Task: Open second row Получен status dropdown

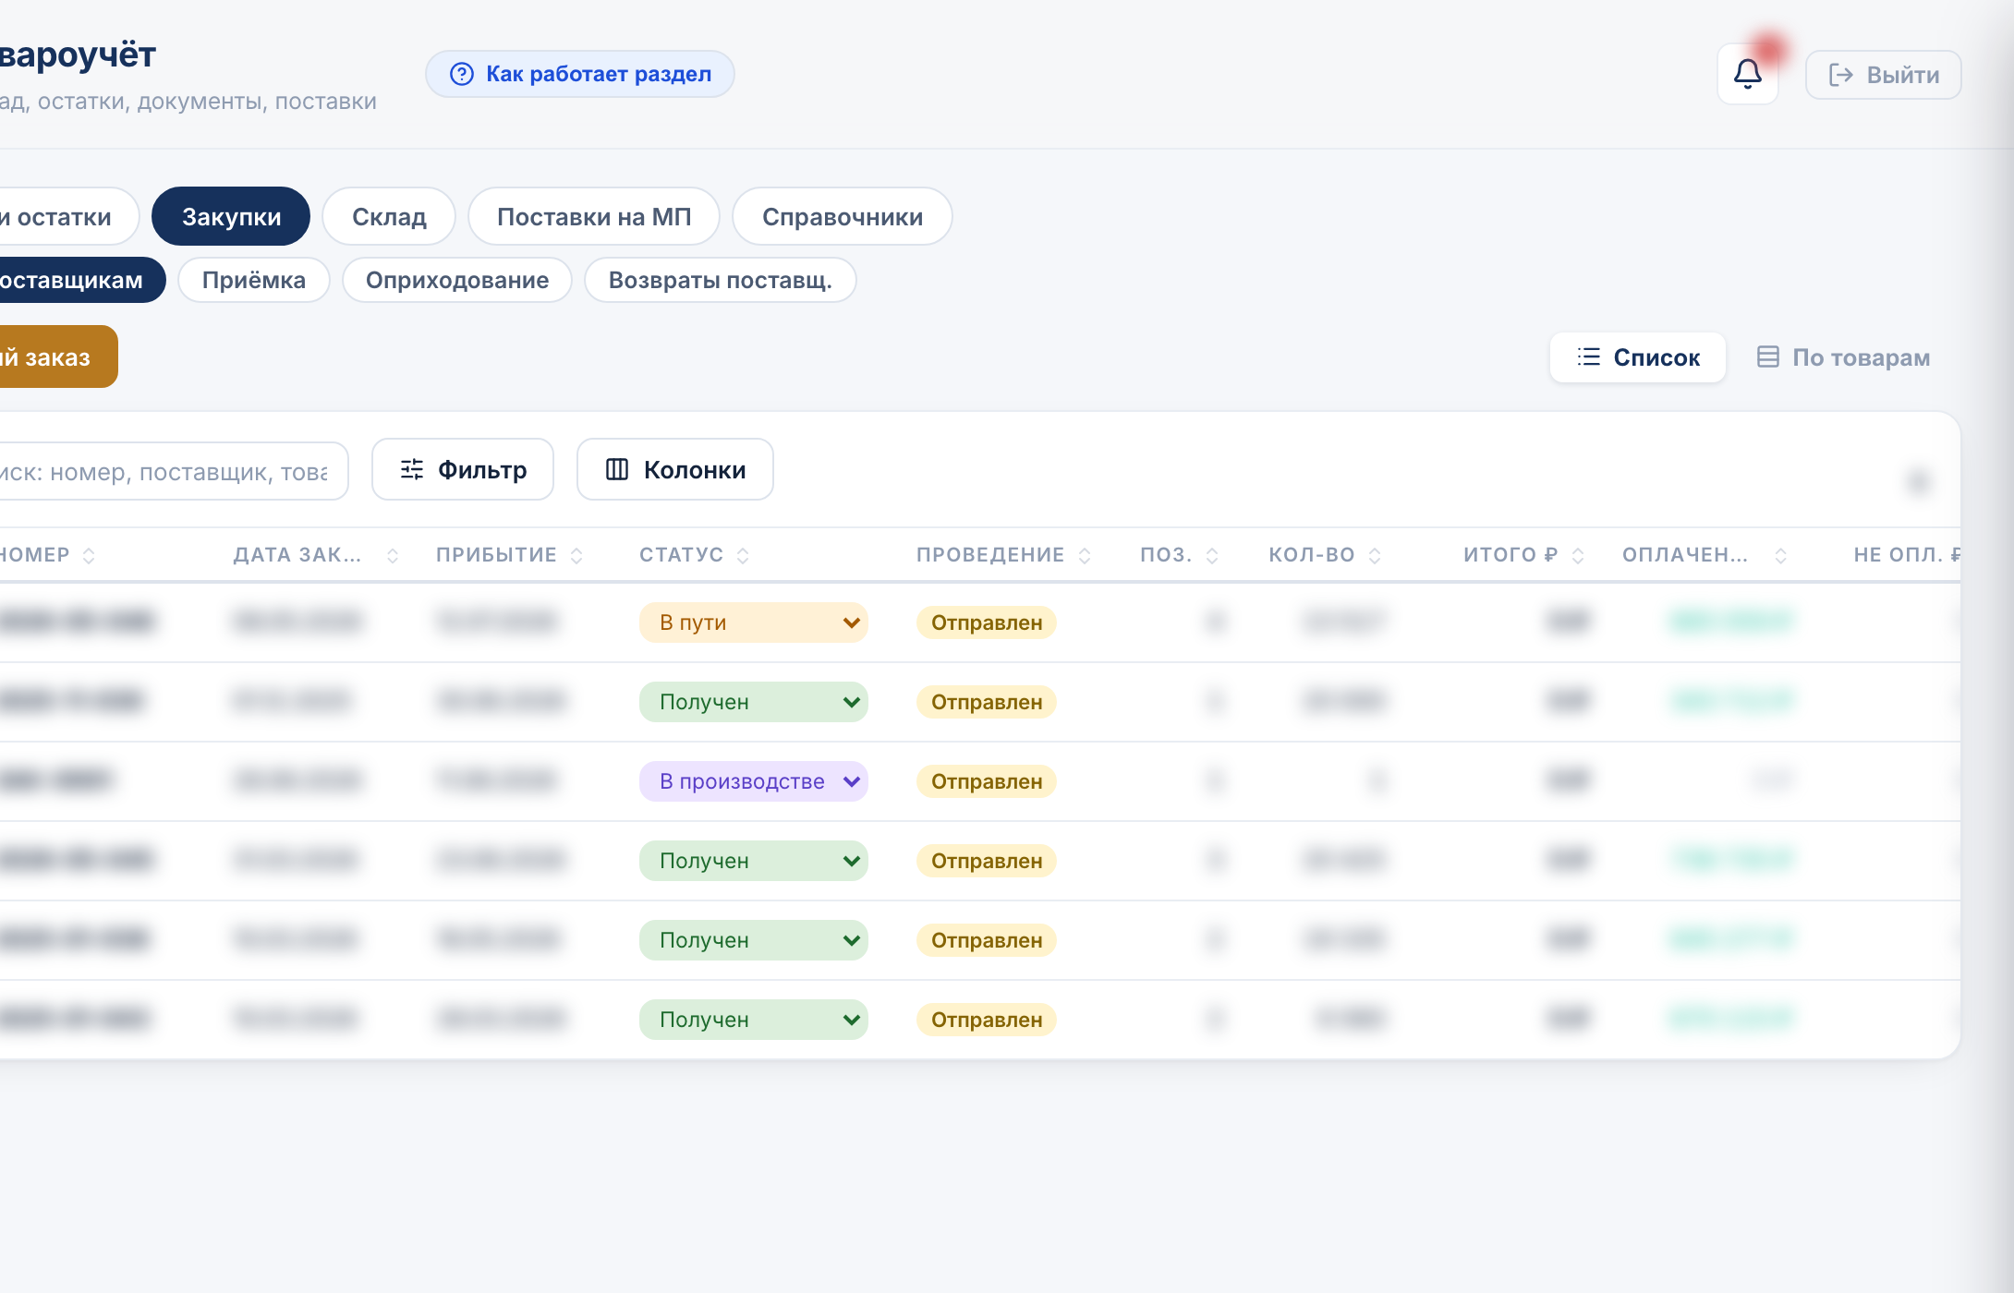Action: (754, 702)
